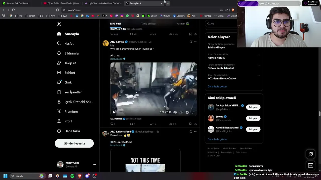
Task: Go to Sohbet messages in sidebar
Action: pyautogui.click(x=66, y=73)
